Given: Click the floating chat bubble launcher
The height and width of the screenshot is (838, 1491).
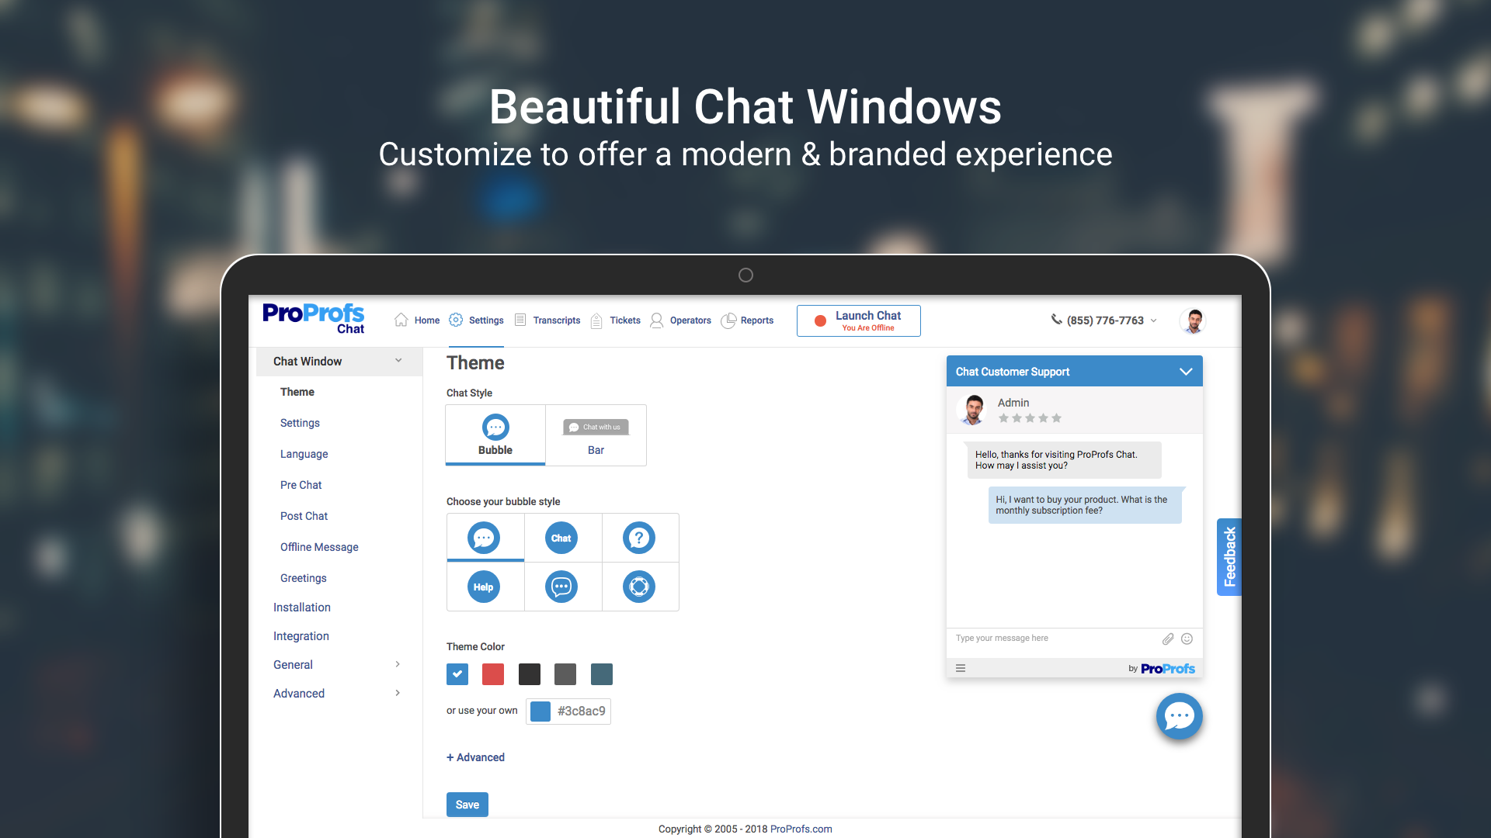Looking at the screenshot, I should click(x=1179, y=716).
